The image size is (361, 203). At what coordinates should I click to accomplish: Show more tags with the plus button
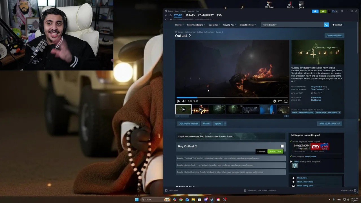coord(339,112)
